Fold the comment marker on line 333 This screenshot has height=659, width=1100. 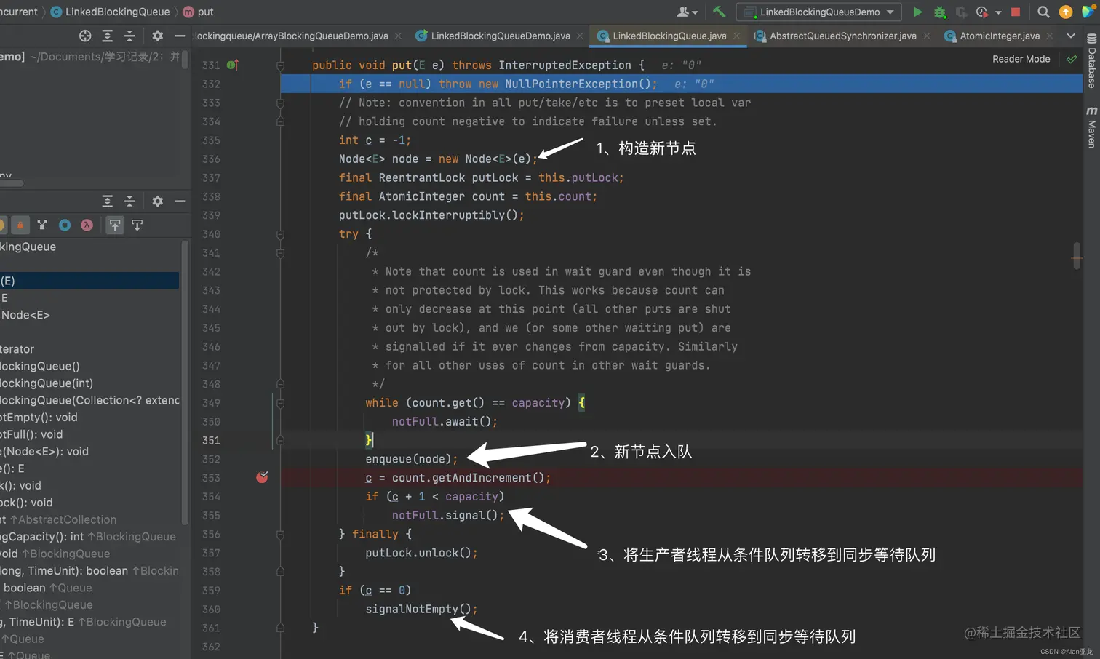pos(280,103)
